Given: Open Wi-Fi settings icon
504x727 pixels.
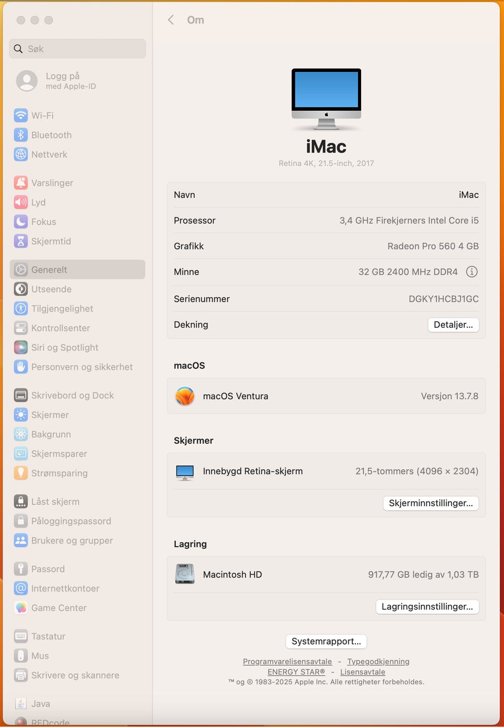Looking at the screenshot, I should [x=20, y=115].
